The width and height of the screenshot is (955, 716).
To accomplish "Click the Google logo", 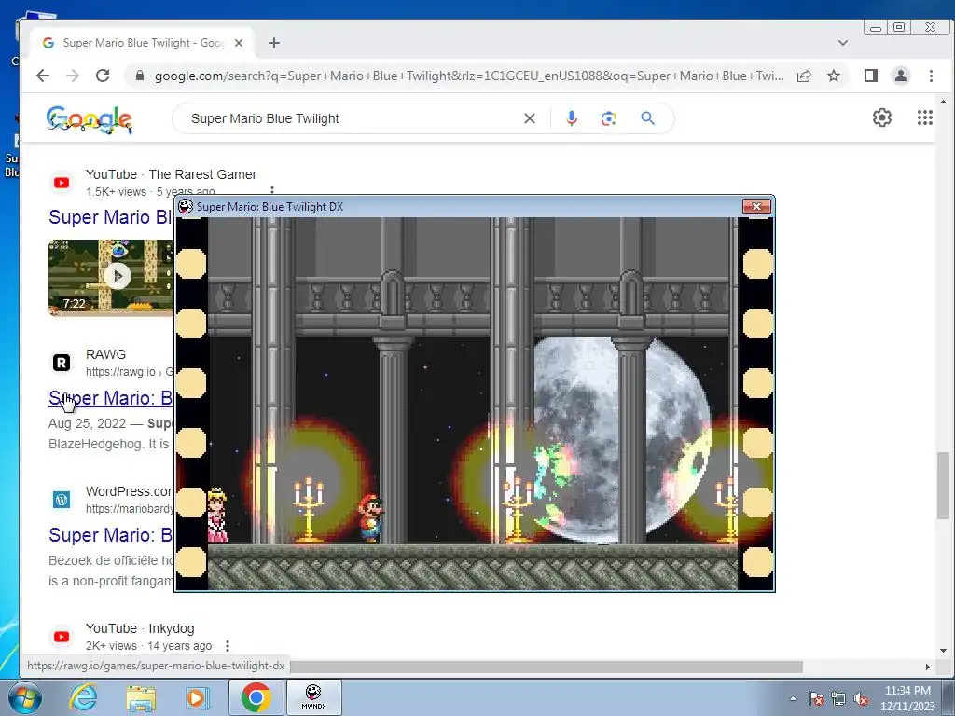I will pyautogui.click(x=89, y=119).
